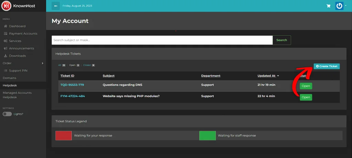
Task: Show Closed tickets filter
Action: pos(87,65)
